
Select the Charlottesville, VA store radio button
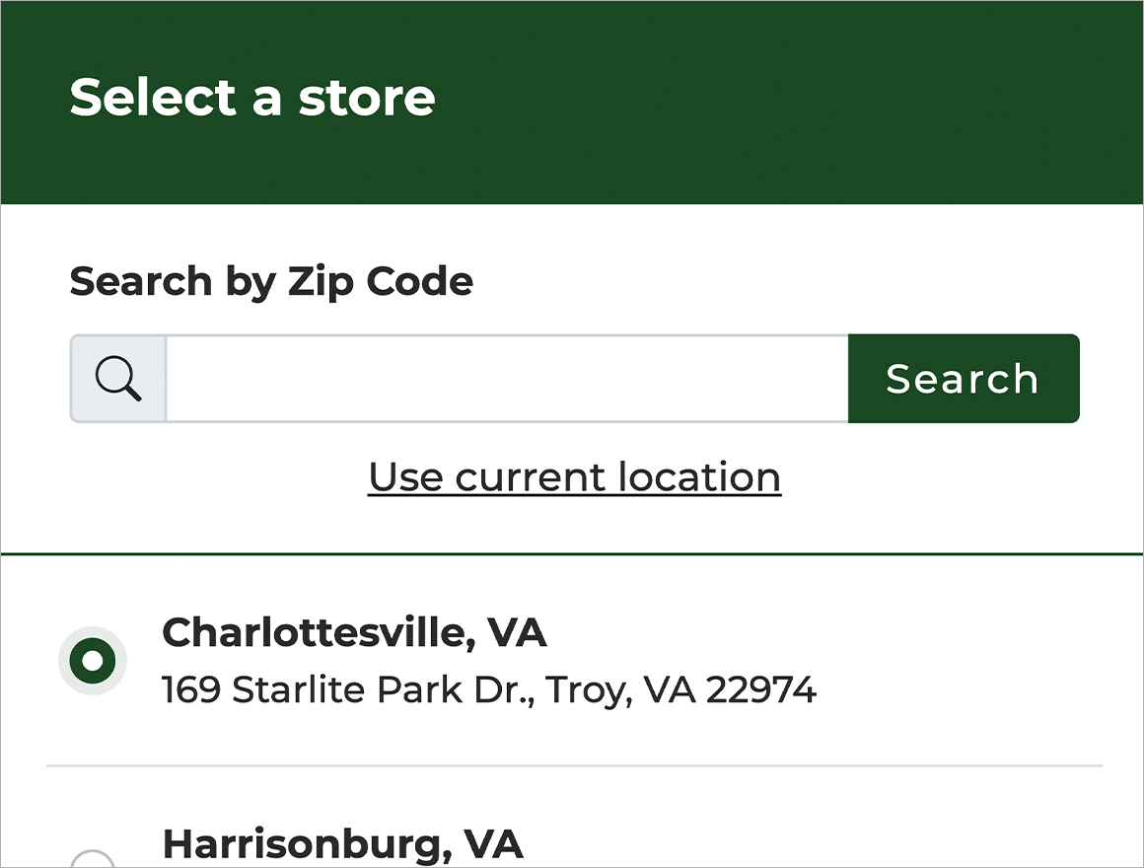(x=92, y=661)
